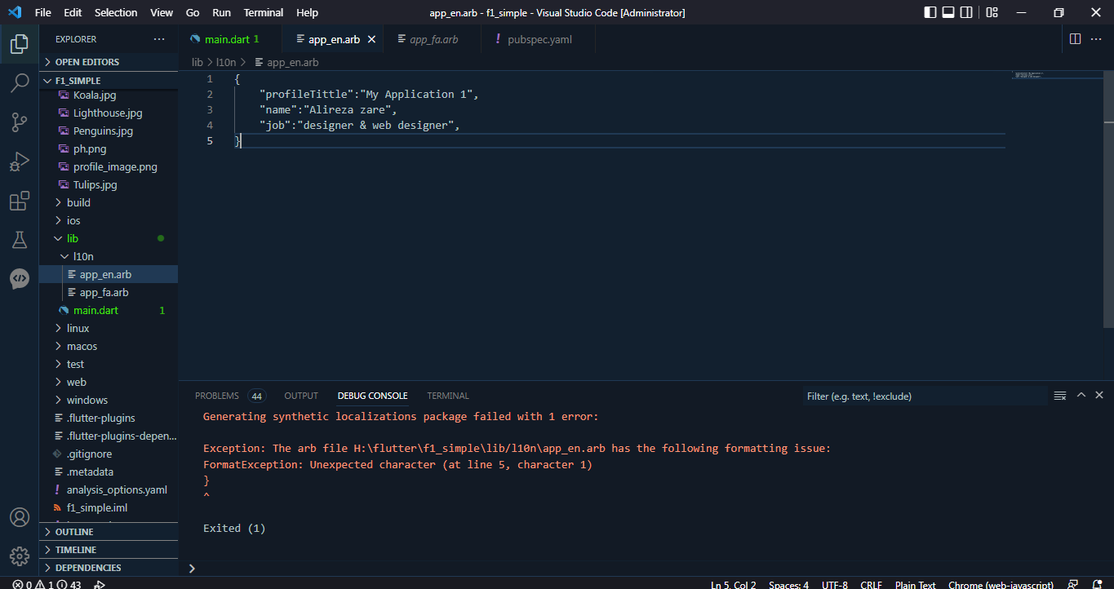
Task: Click the l10n breadcrumb segment
Action: tap(226, 62)
